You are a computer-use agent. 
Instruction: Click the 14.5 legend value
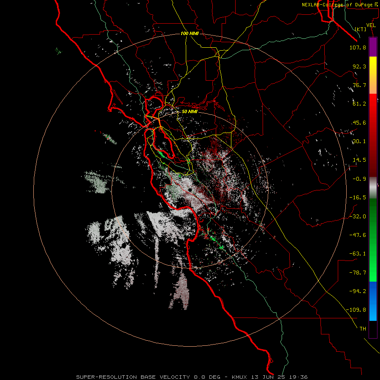tap(359, 160)
